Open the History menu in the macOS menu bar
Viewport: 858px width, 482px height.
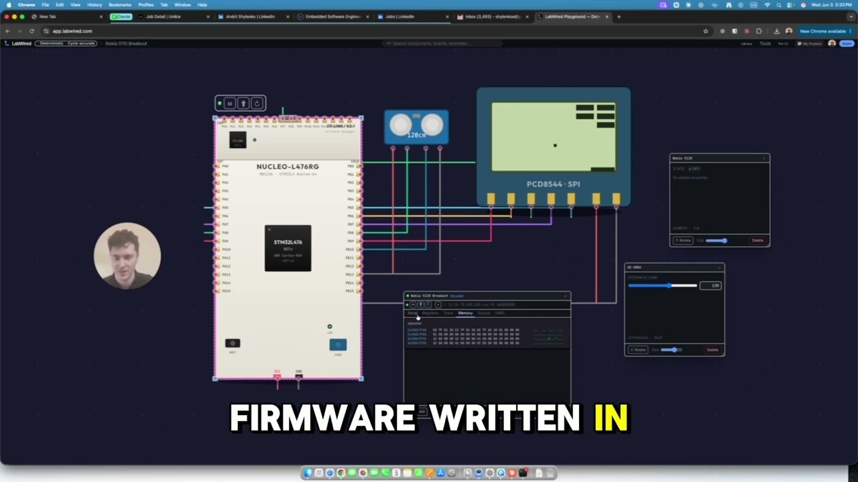pos(95,5)
